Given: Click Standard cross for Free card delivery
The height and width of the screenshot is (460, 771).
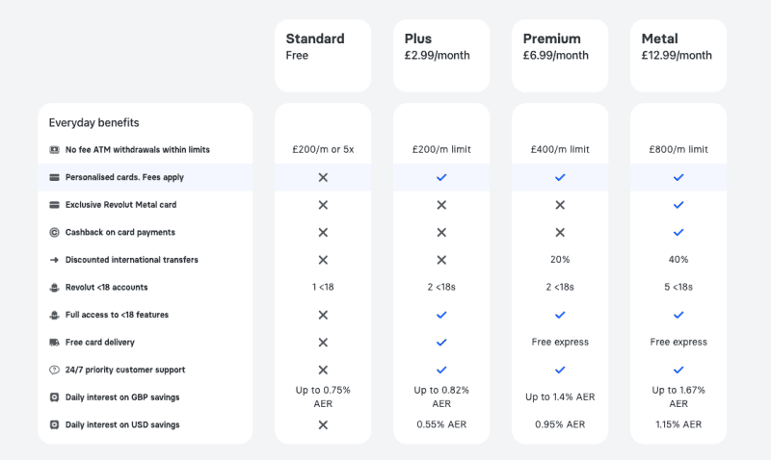Looking at the screenshot, I should click(x=323, y=343).
